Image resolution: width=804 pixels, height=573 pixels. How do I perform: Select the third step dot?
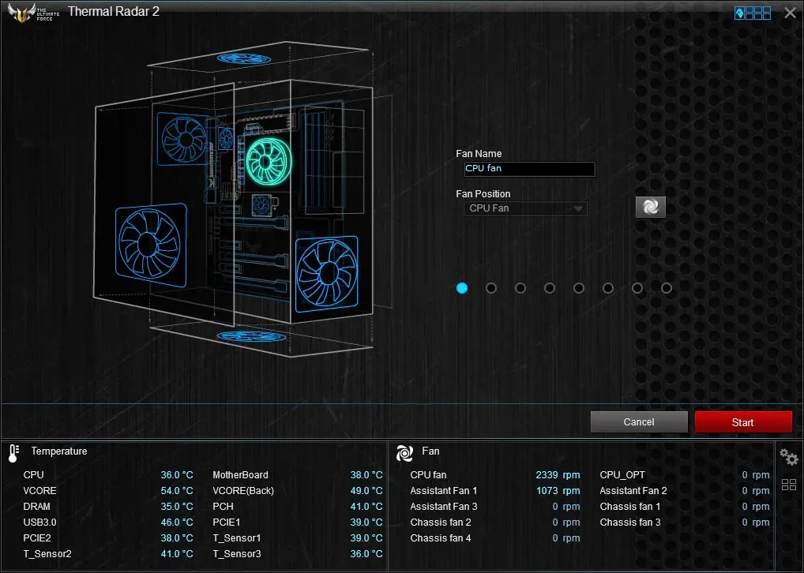[520, 288]
